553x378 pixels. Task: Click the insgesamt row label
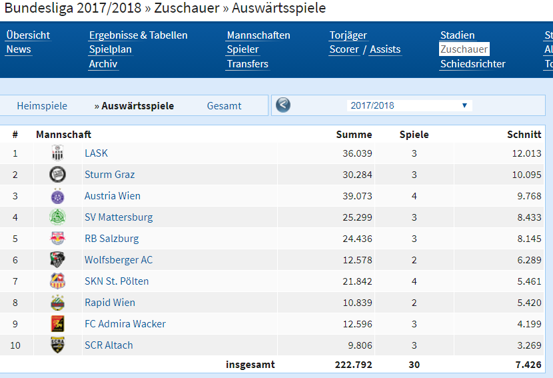251,365
